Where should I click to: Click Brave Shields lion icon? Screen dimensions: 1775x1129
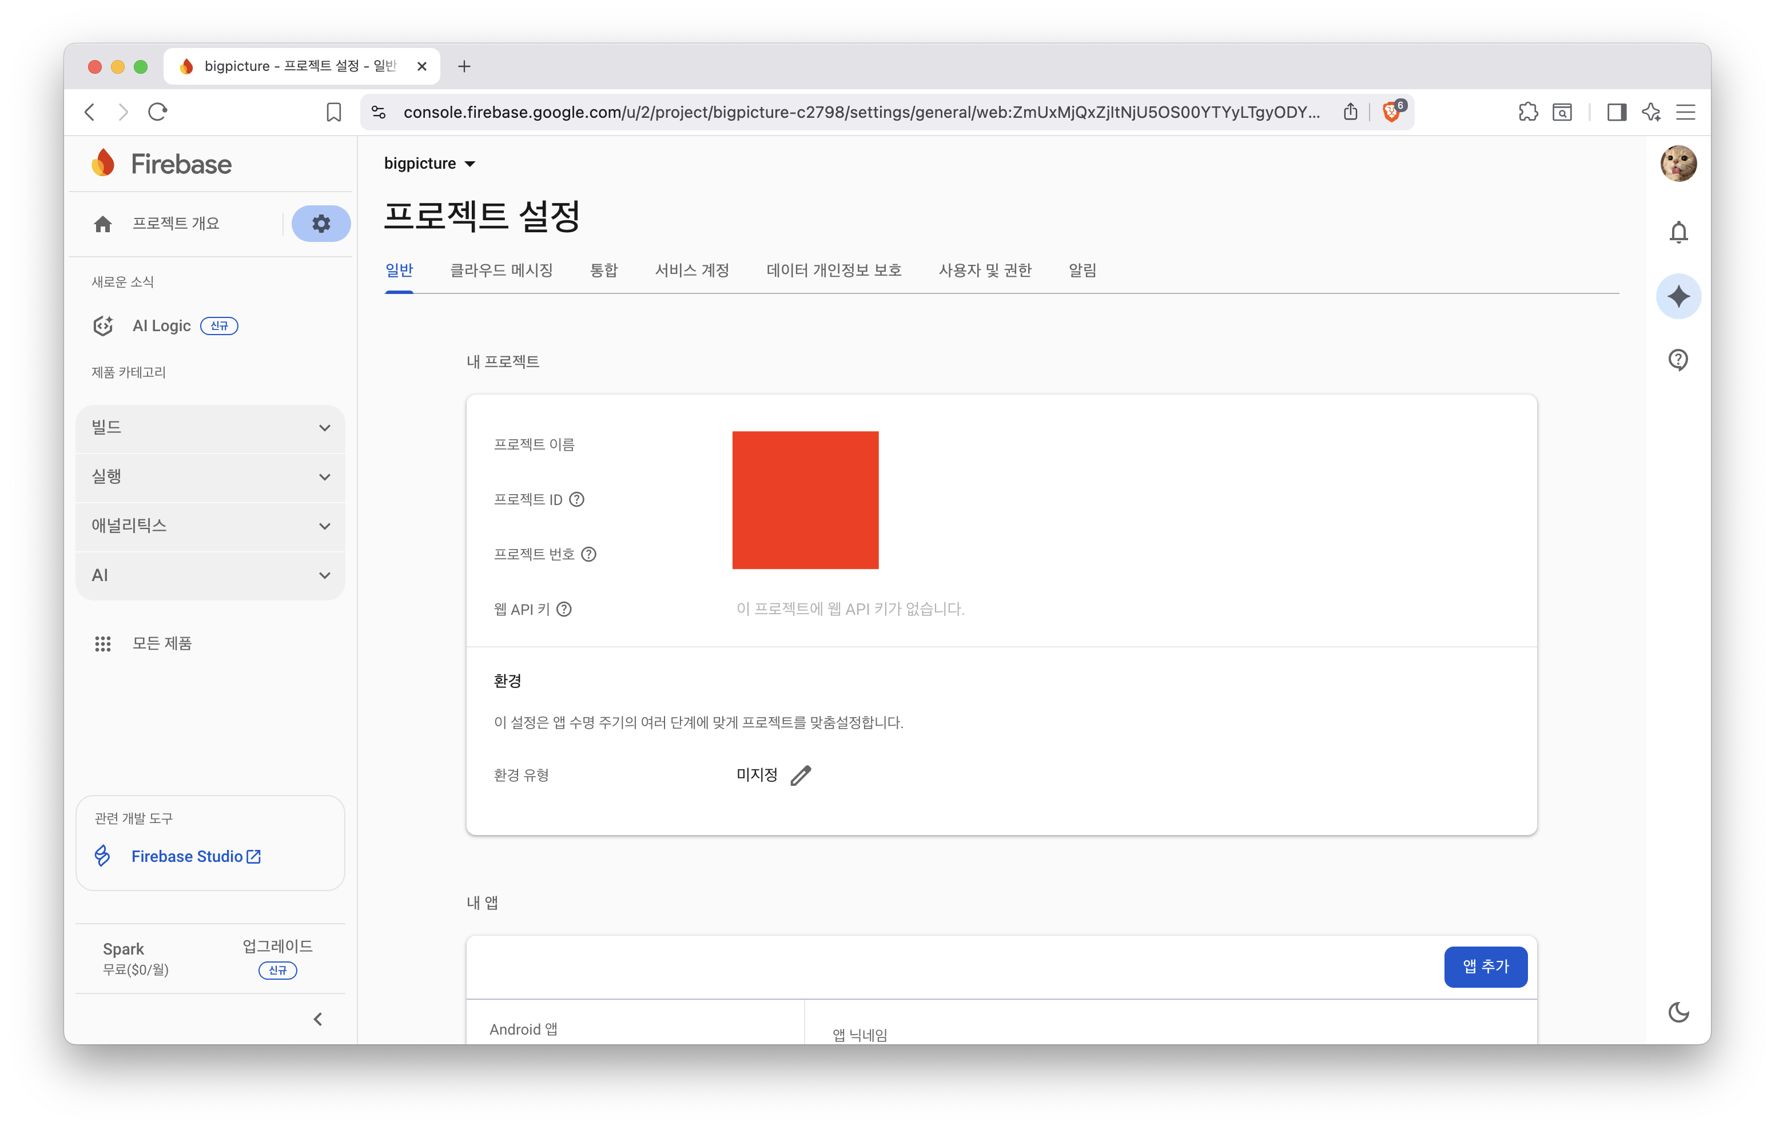tap(1391, 112)
